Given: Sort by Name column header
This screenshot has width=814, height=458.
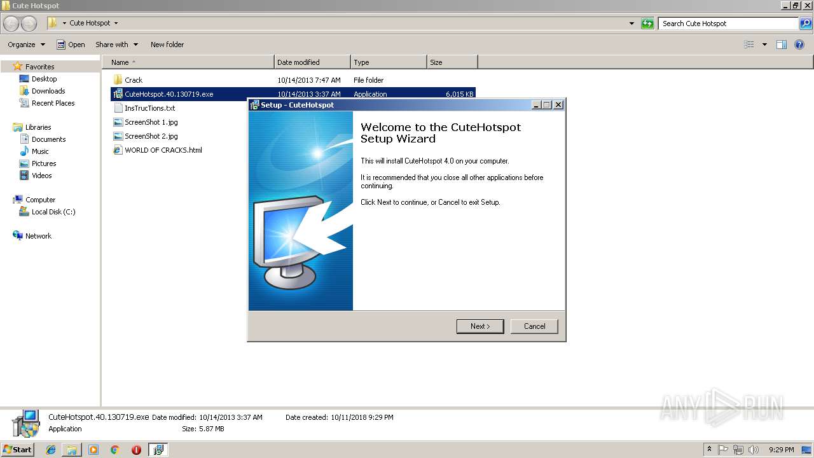Looking at the screenshot, I should point(188,62).
